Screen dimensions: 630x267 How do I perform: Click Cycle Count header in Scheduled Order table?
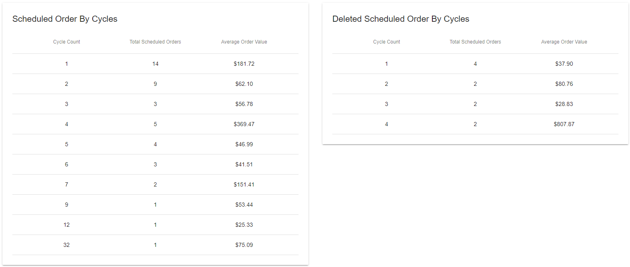click(x=67, y=42)
